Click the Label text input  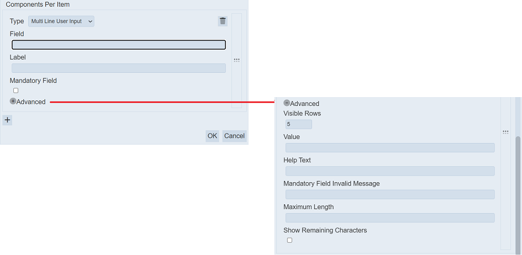(119, 68)
